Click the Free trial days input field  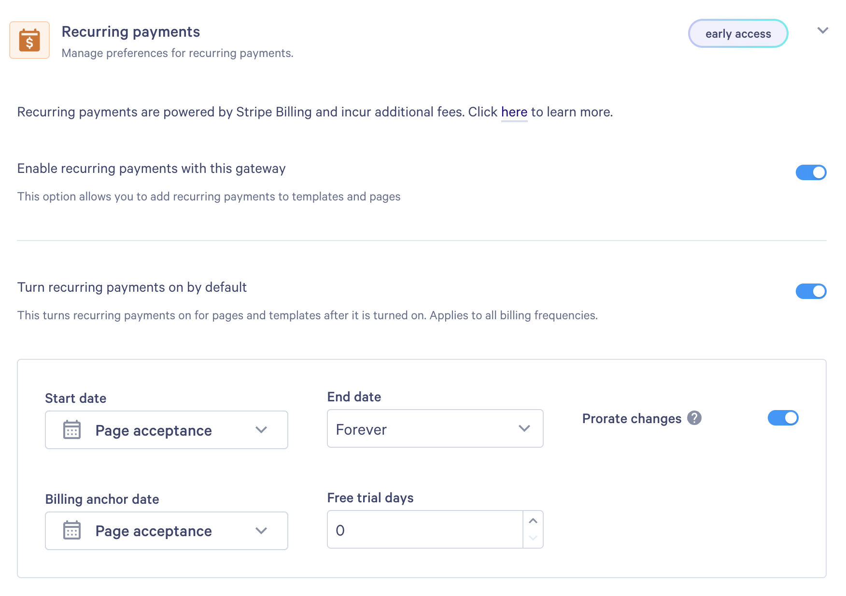point(425,529)
